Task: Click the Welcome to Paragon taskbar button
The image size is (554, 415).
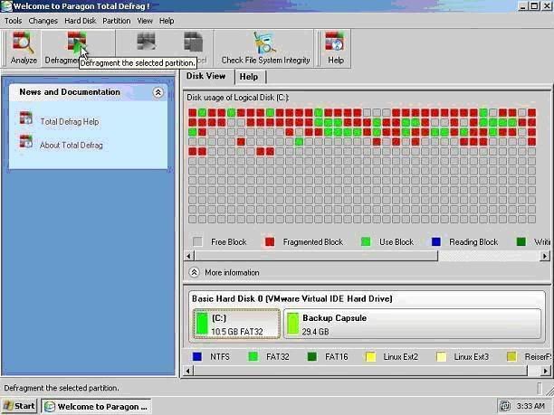Action: (x=97, y=406)
